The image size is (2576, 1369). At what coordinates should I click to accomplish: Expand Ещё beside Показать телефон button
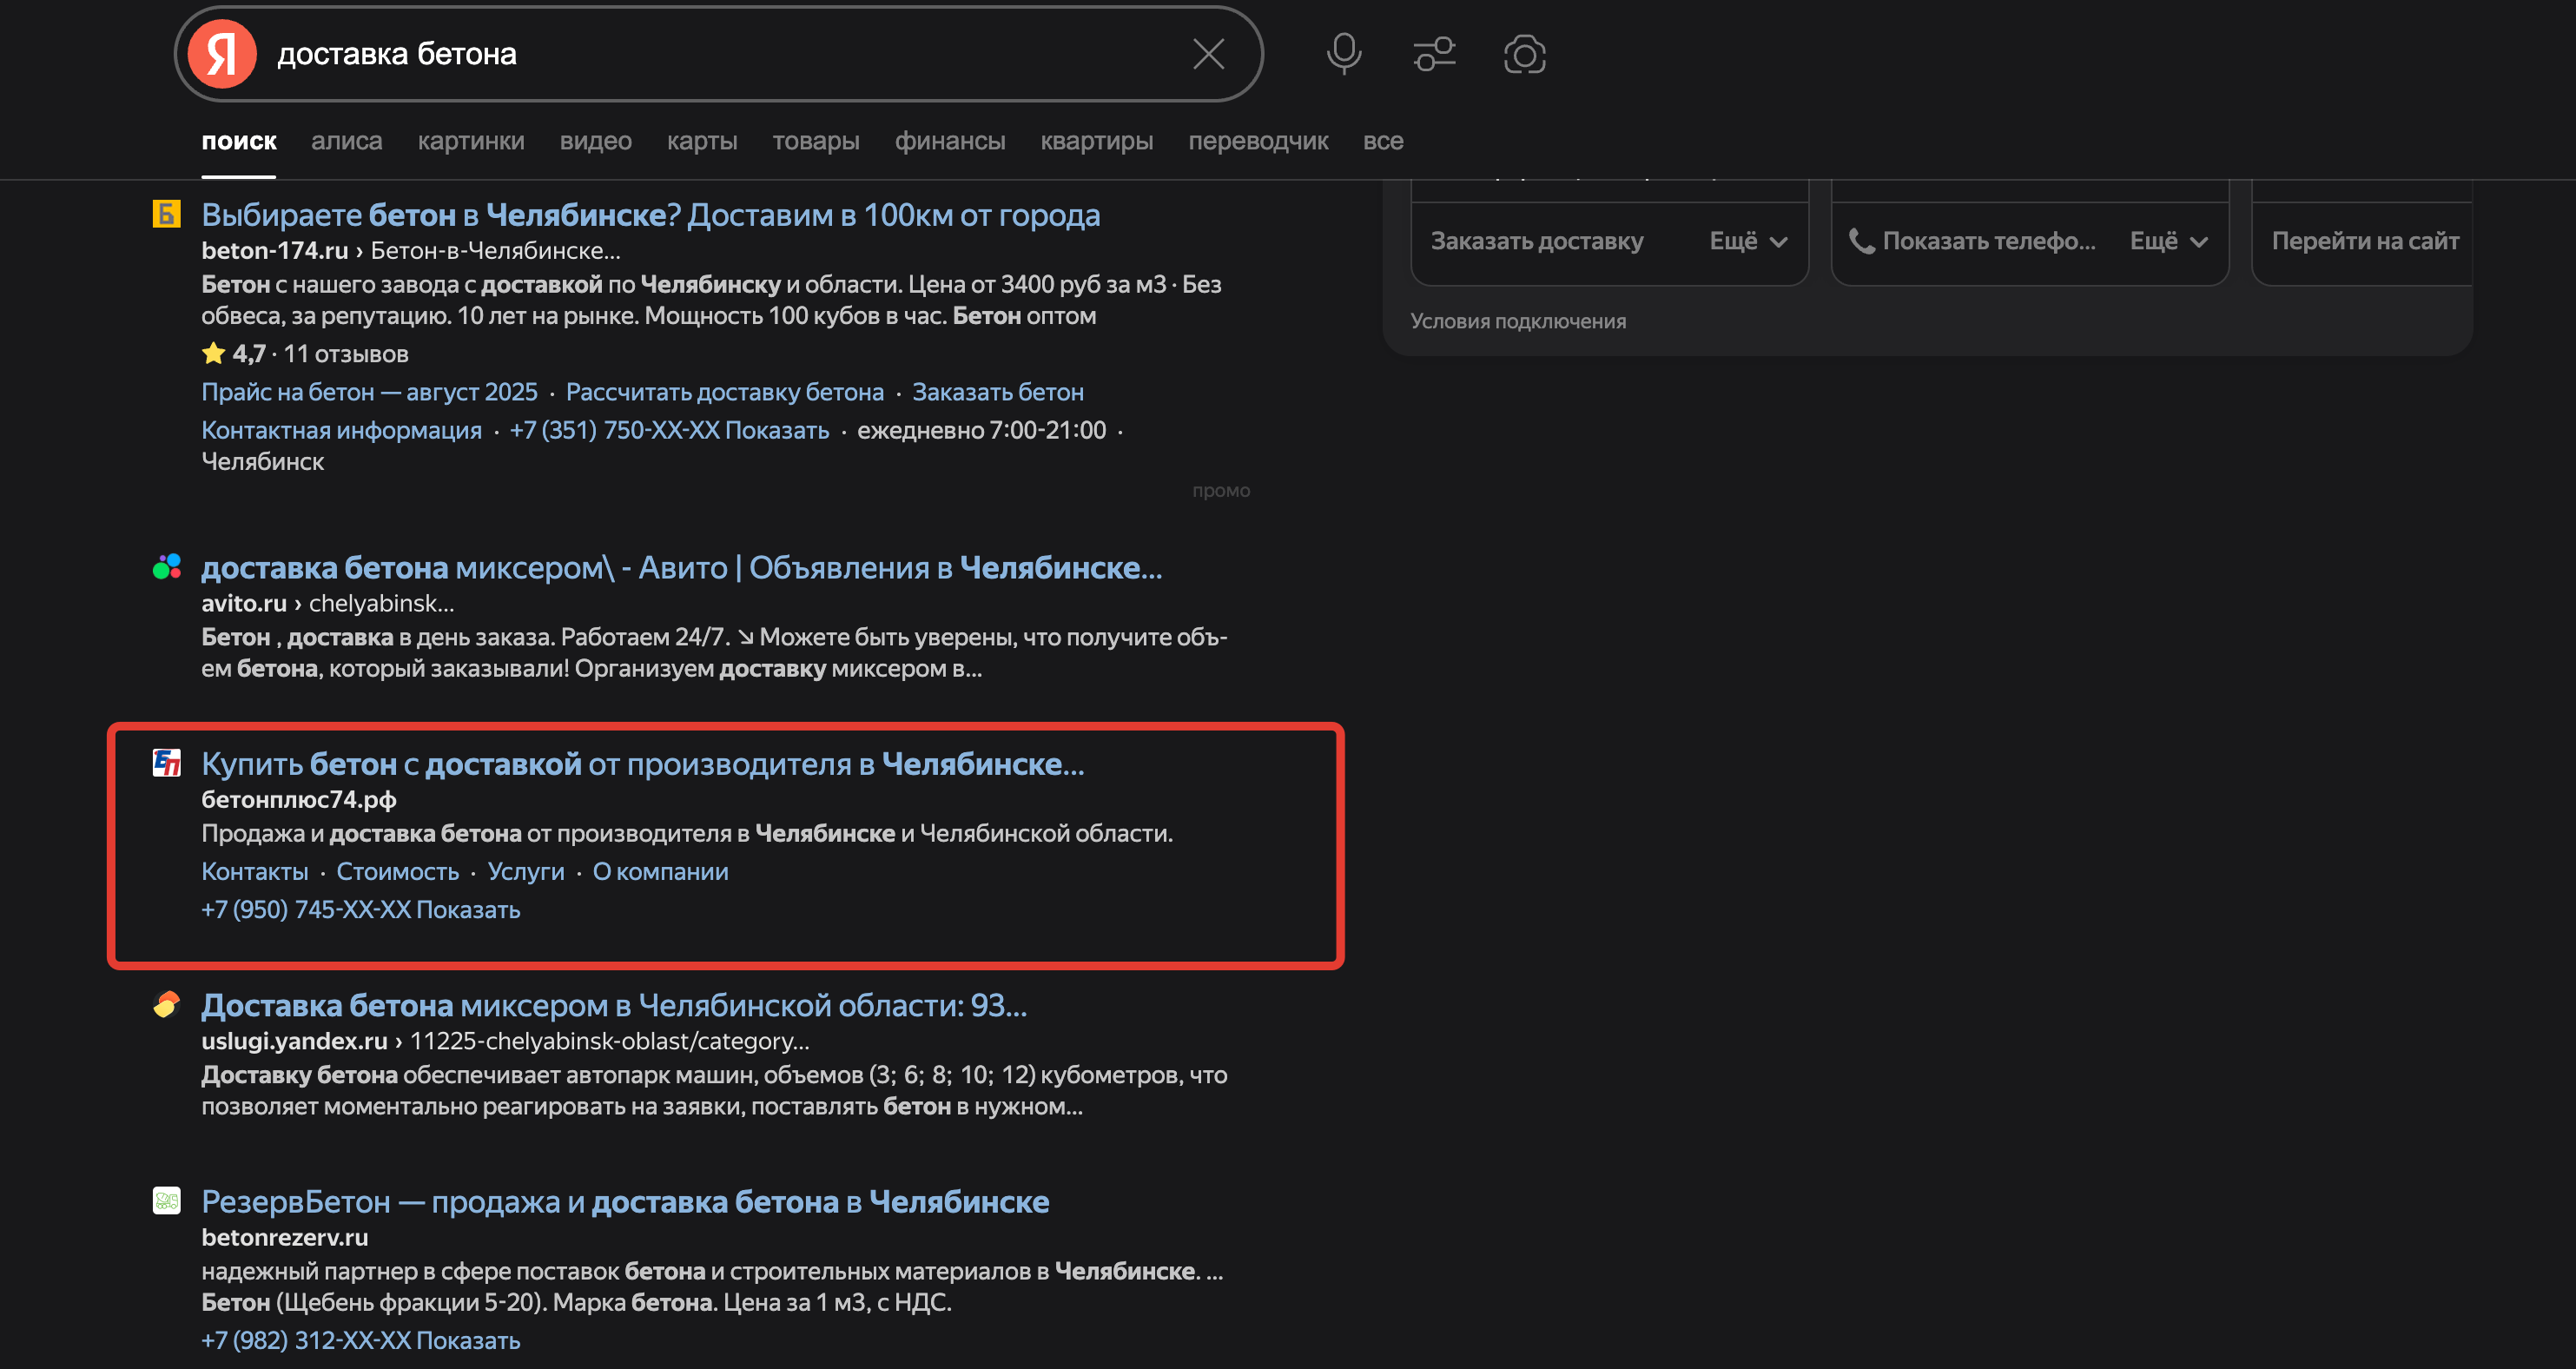point(2168,241)
